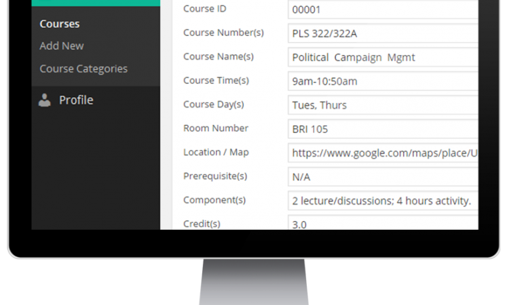Image resolution: width=509 pixels, height=305 pixels.
Task: Select the Google Maps URL location field
Action: click(383, 153)
